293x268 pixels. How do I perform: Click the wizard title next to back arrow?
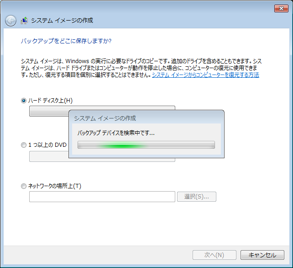(62, 21)
